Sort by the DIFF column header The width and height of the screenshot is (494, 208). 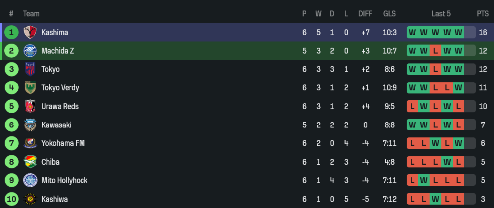pos(365,14)
